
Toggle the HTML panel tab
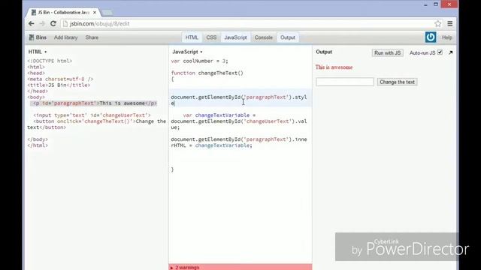(192, 37)
